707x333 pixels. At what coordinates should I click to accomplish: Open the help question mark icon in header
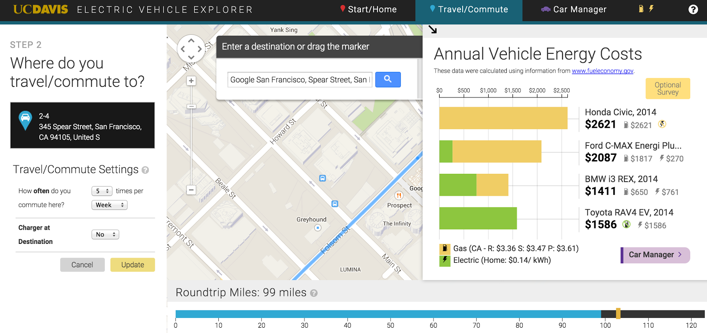pos(693,9)
